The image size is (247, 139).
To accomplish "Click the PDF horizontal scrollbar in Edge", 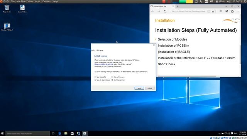I will pos(187,76).
